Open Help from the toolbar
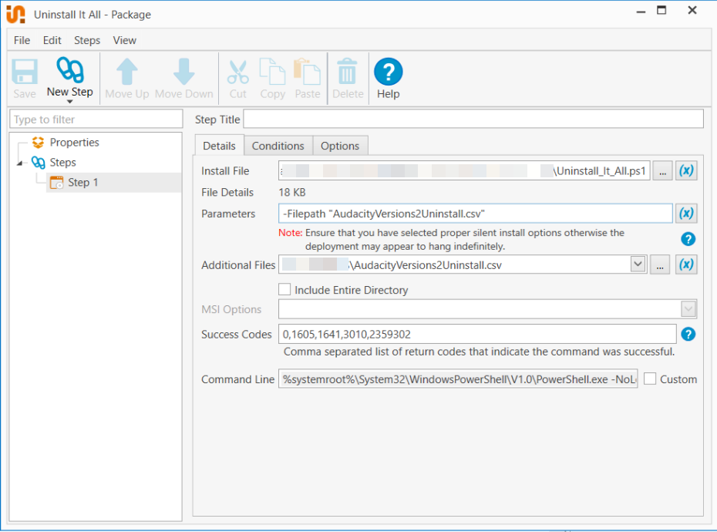This screenshot has height=532, width=717. point(389,72)
